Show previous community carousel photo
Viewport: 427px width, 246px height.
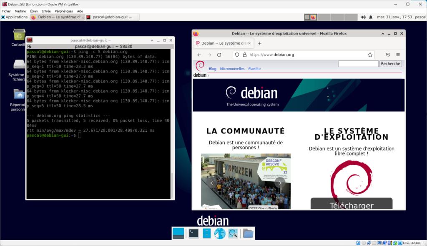211,183
